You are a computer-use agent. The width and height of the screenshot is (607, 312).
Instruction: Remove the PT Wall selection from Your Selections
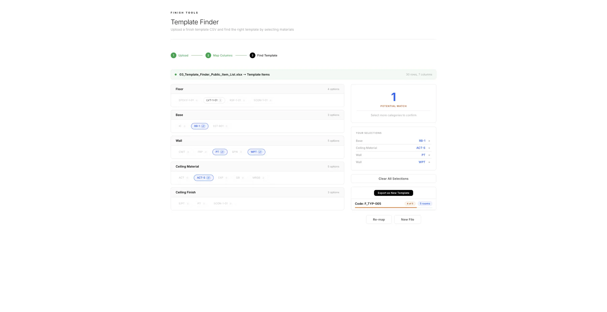(x=429, y=155)
